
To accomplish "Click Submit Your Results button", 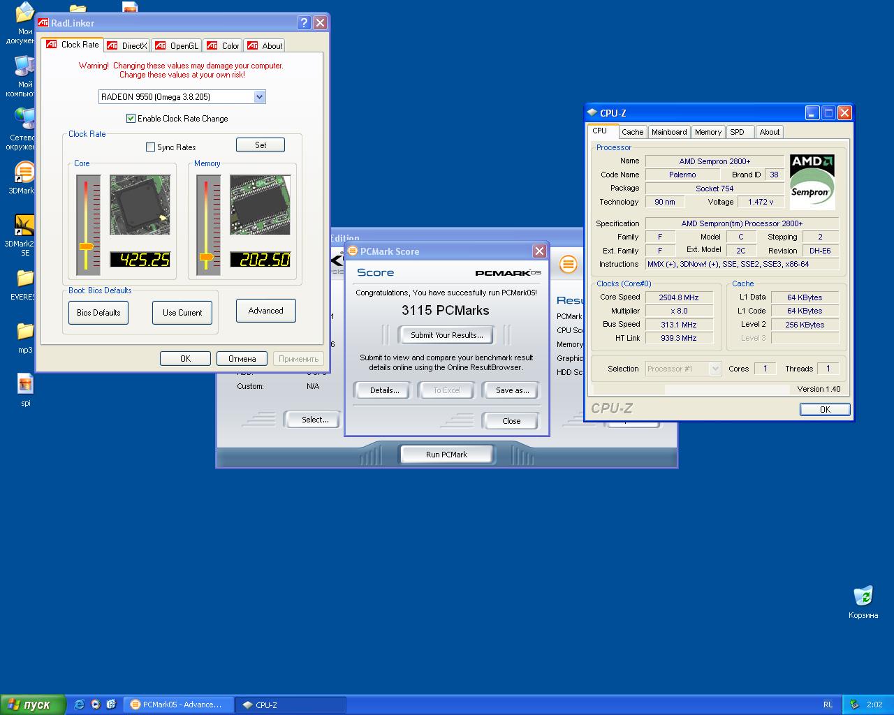I will [x=446, y=335].
